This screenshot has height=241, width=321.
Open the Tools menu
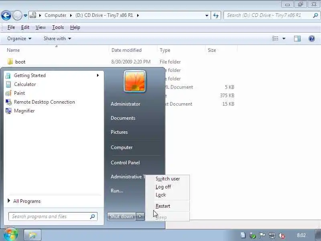[x=58, y=27]
